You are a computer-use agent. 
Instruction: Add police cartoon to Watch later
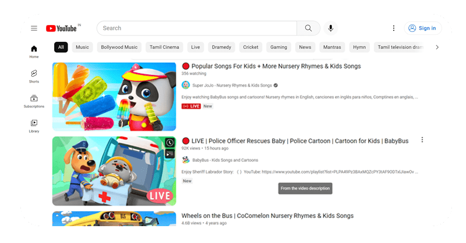[x=170, y=142]
